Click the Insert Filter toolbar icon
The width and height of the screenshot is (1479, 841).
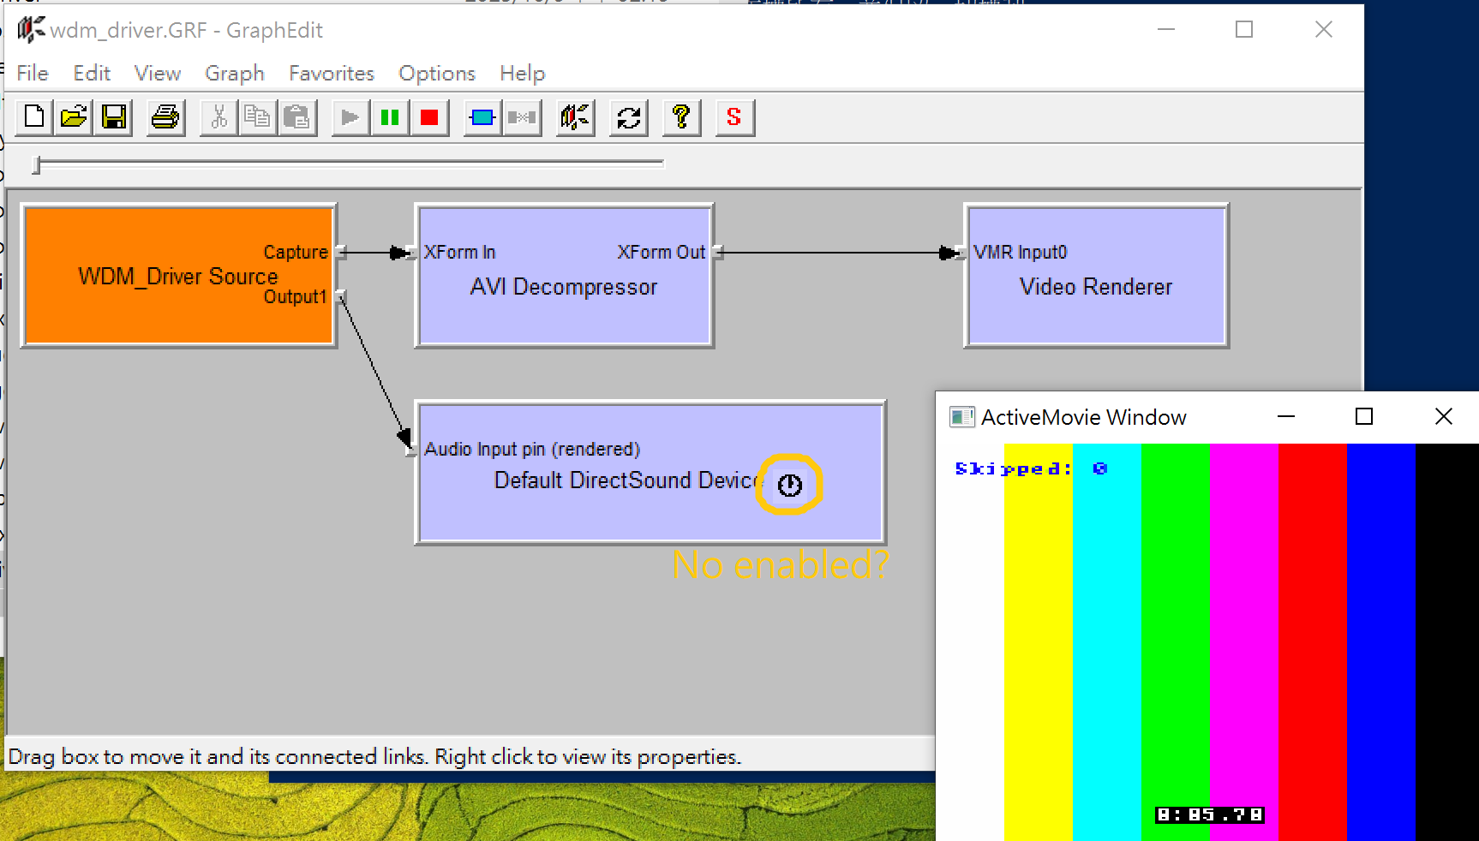click(482, 117)
